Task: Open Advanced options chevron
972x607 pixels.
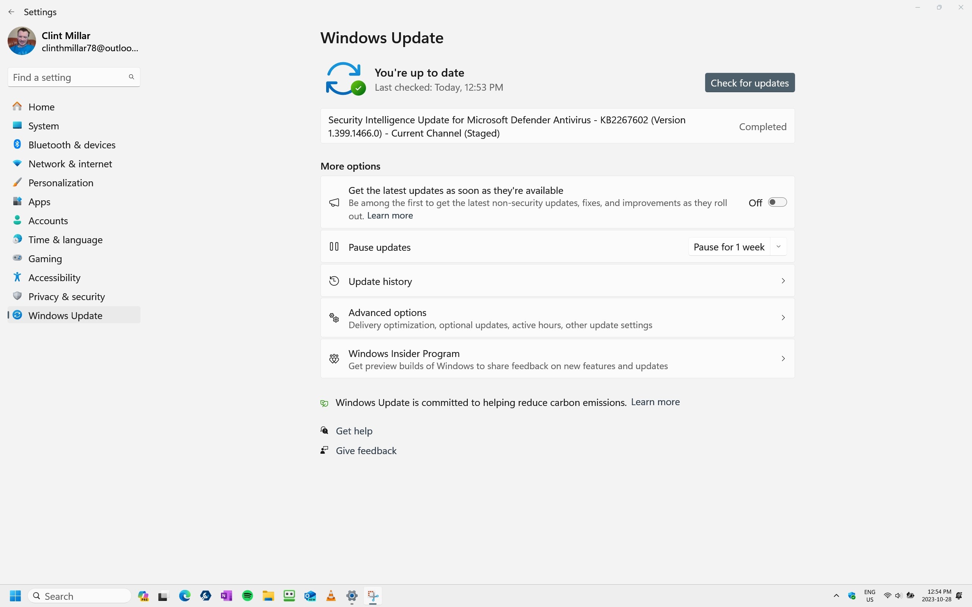Action: point(783,318)
